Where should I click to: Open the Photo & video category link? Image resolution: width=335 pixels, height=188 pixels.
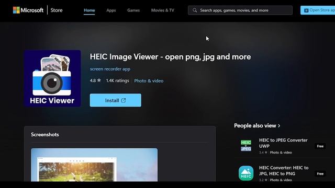pyautogui.click(x=149, y=81)
